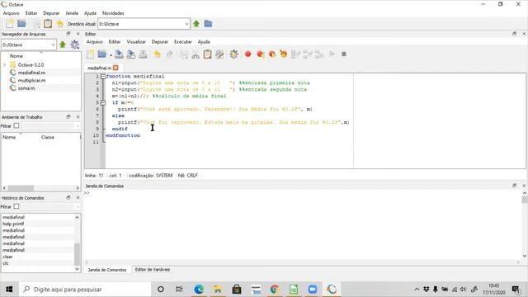Click the Paste icon in main toolbar
Screen dimensions: 528x297
[x=48, y=24]
